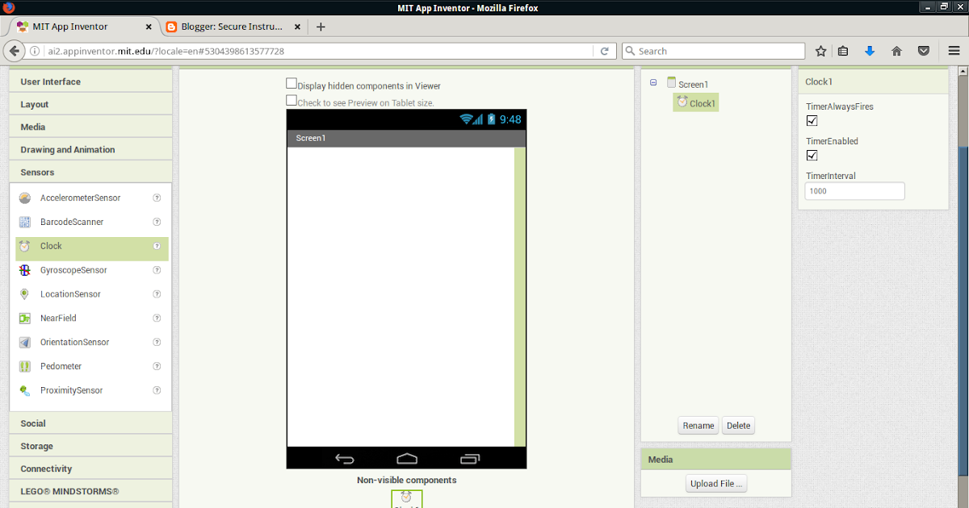Click the GyroscopeSensor icon
969x508 pixels.
coord(25,269)
